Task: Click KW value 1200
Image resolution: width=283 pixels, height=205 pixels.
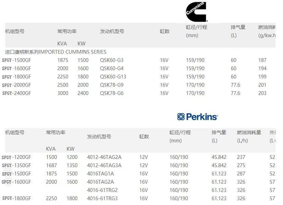Action: tap(72, 157)
